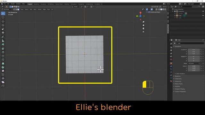Switch to rendered viewport shading
This screenshot has width=205, height=115.
[165, 9]
